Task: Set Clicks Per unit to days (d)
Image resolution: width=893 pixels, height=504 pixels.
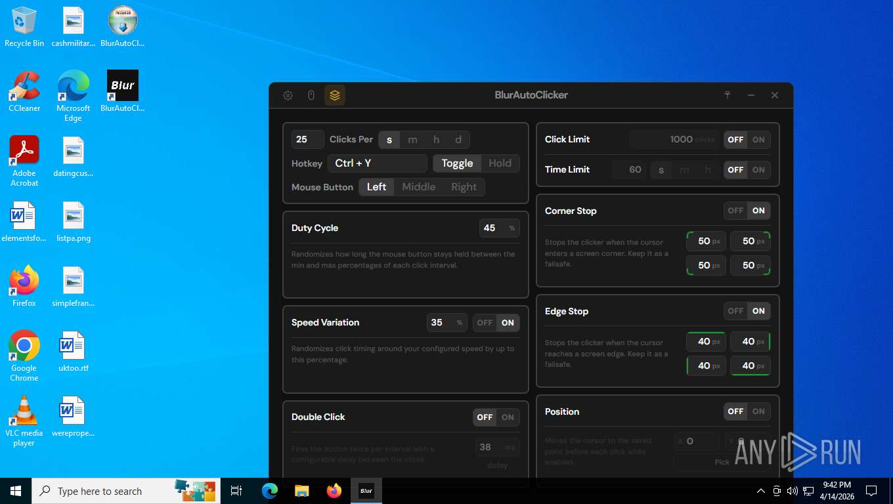Action: pos(458,140)
